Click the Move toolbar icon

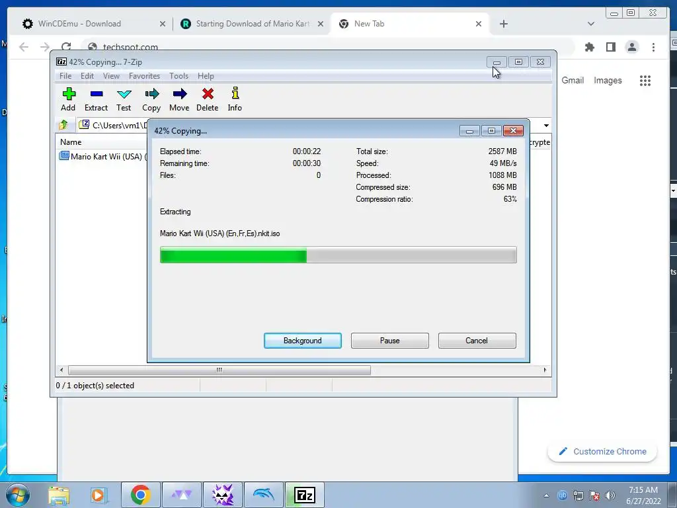click(179, 99)
